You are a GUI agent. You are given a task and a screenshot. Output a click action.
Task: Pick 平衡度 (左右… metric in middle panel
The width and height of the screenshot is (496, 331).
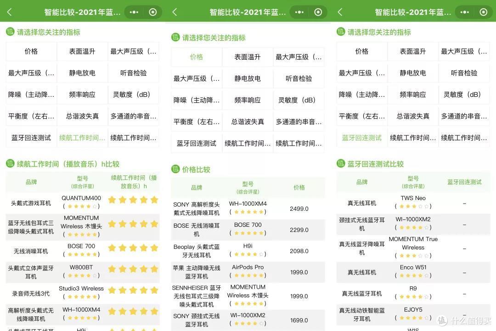[197, 122]
